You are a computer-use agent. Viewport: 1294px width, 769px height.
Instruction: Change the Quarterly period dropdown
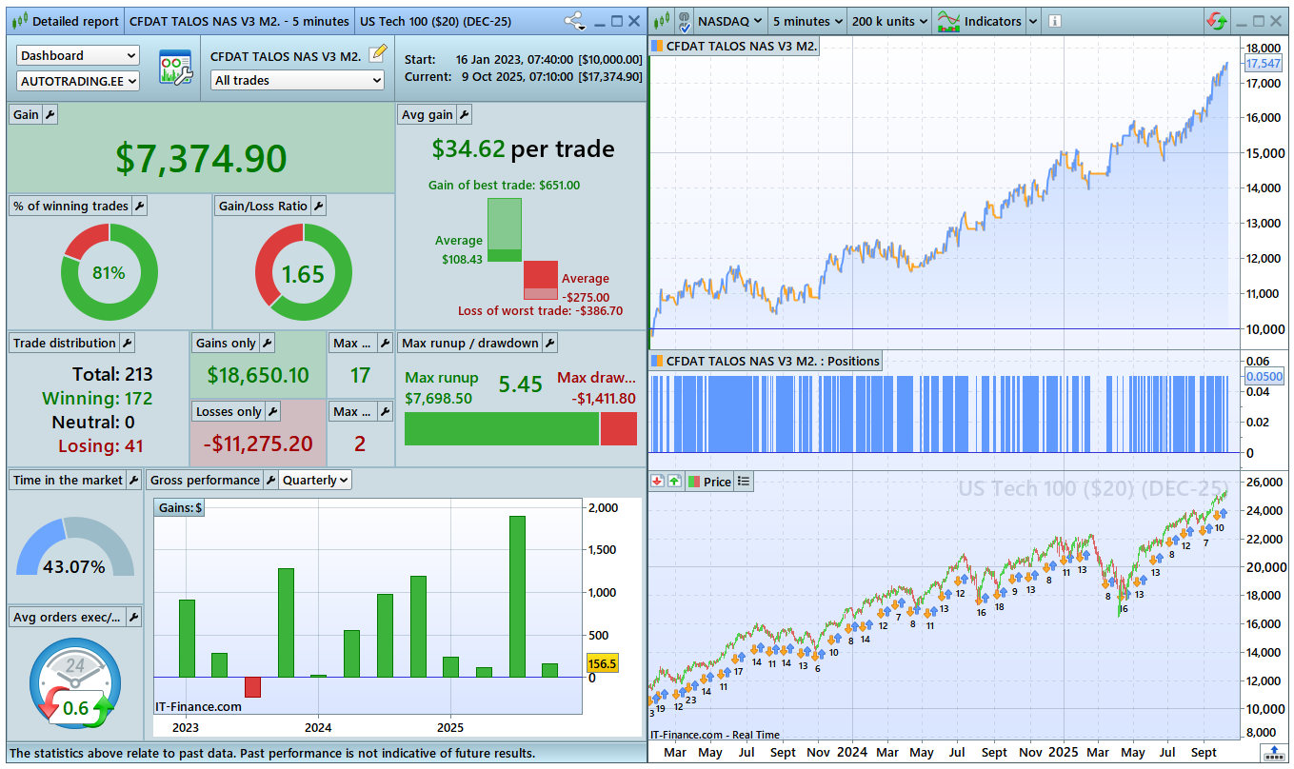pyautogui.click(x=315, y=481)
